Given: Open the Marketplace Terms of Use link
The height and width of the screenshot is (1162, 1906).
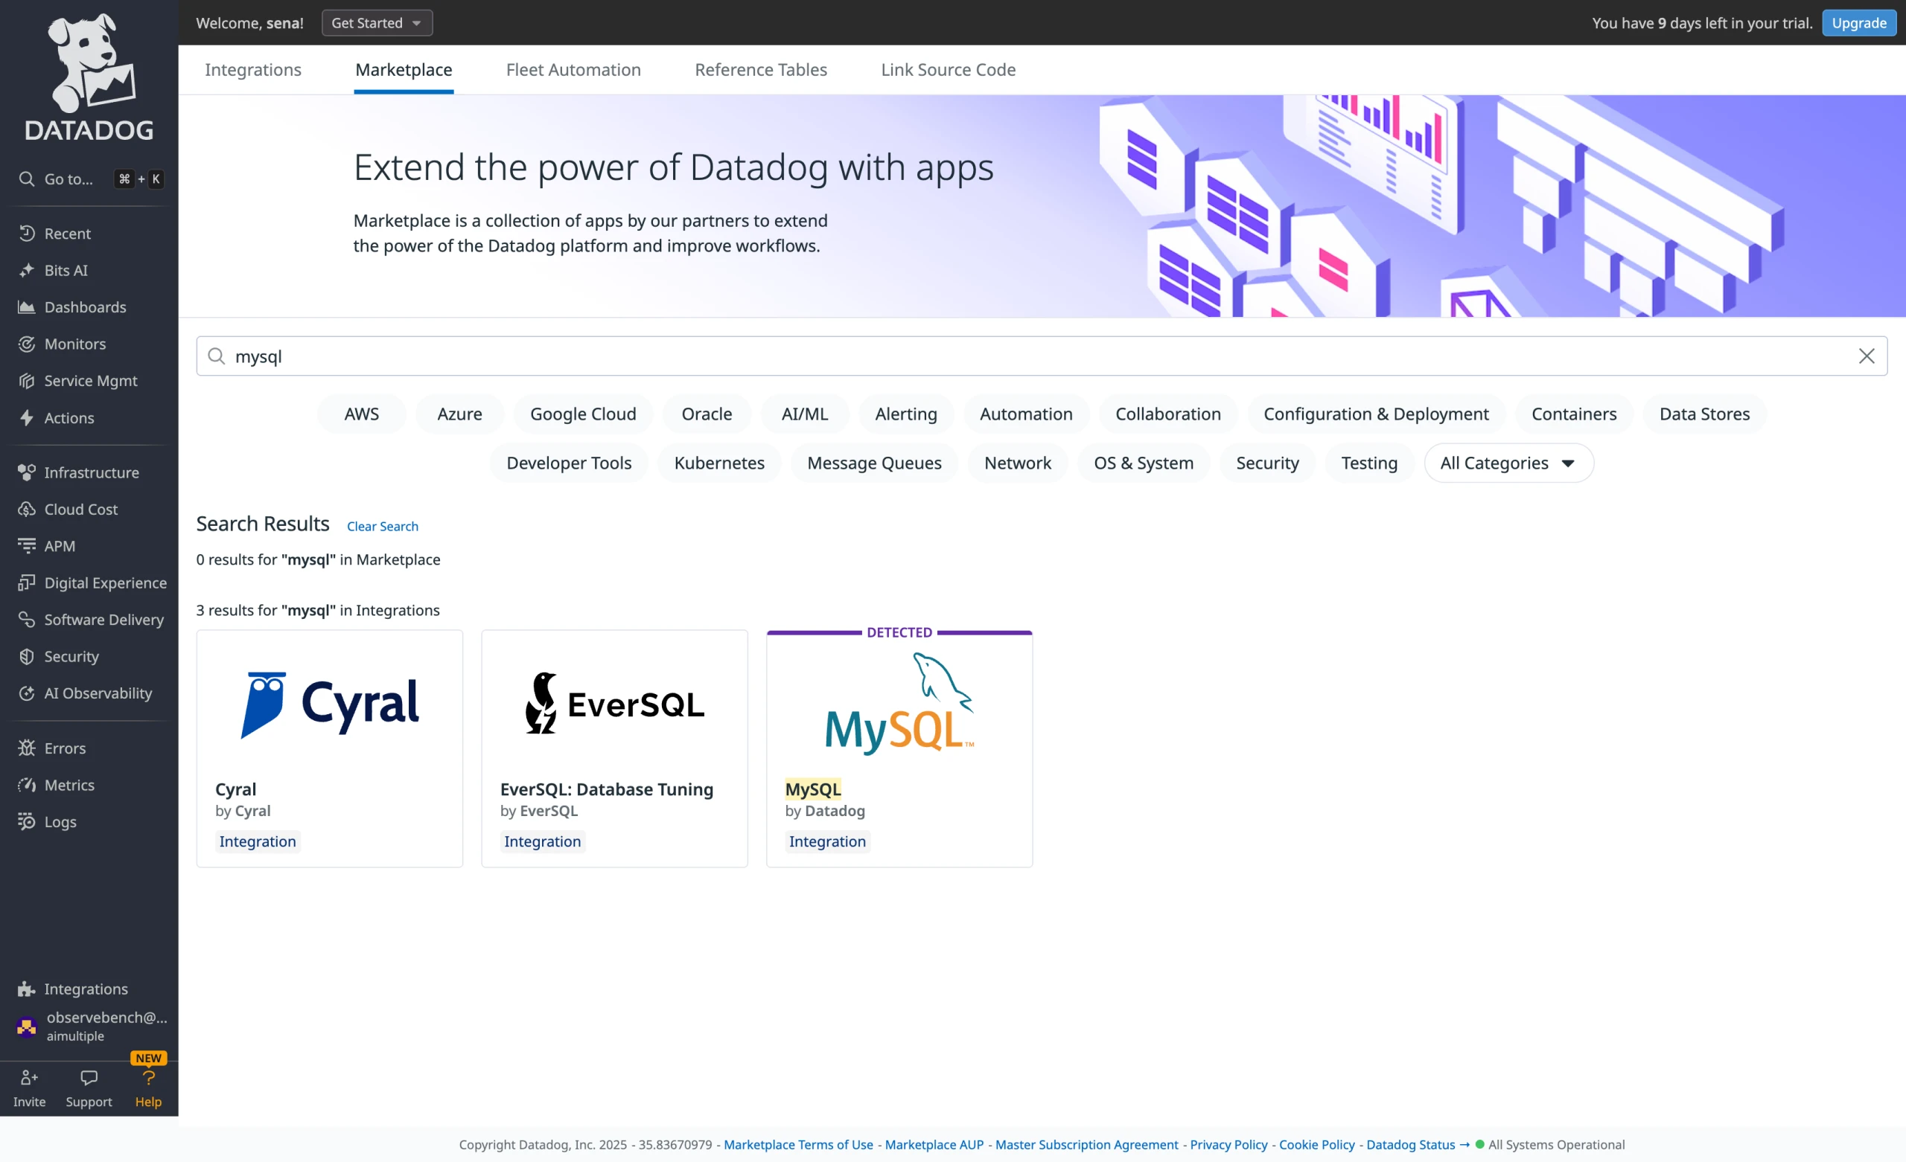Looking at the screenshot, I should [798, 1144].
